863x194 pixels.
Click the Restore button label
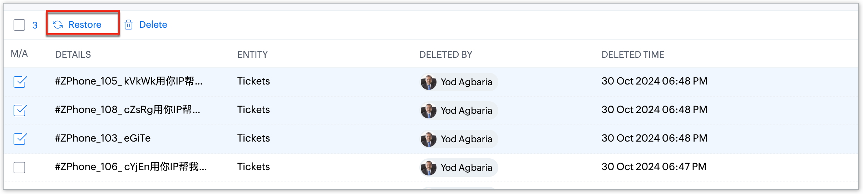[85, 25]
